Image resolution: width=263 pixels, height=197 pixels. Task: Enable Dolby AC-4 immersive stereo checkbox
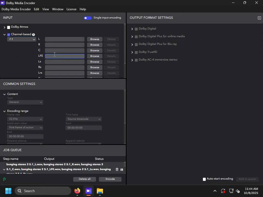136,60
